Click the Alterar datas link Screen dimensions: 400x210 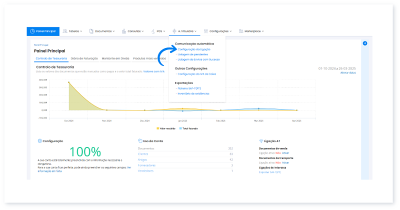(347, 73)
